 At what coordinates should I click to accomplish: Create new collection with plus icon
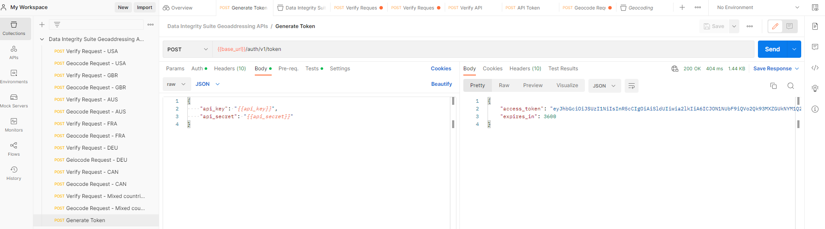coord(42,25)
